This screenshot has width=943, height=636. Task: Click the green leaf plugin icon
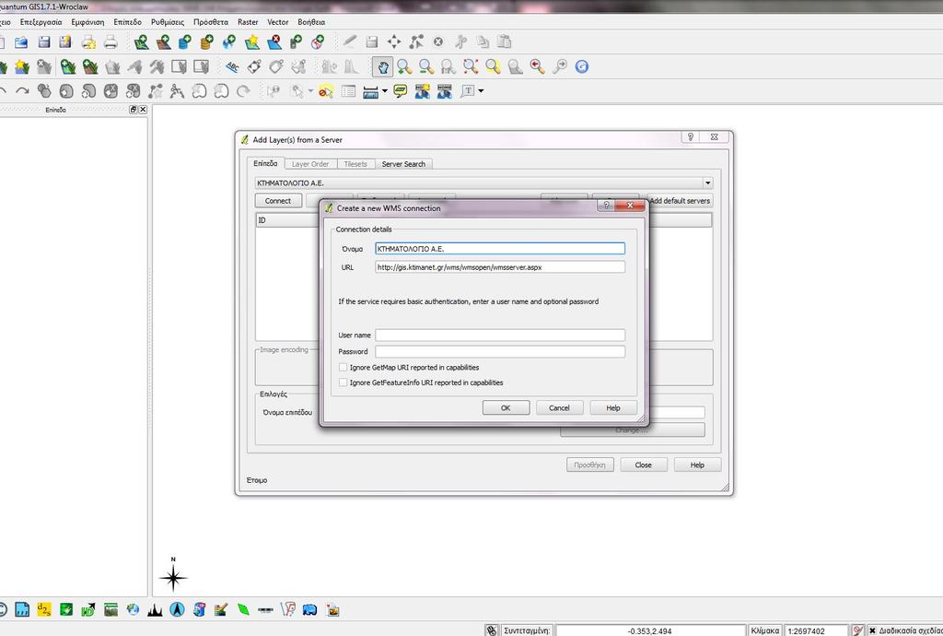[243, 609]
